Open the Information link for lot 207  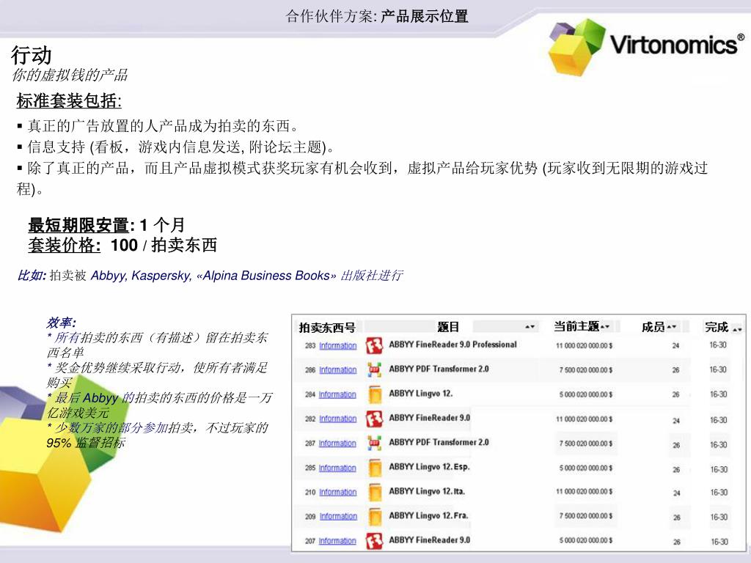point(337,540)
